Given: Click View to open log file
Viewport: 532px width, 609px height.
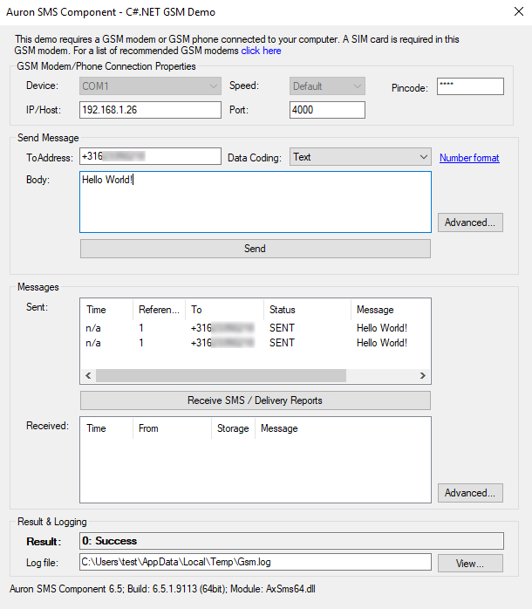Looking at the screenshot, I should [x=470, y=563].
